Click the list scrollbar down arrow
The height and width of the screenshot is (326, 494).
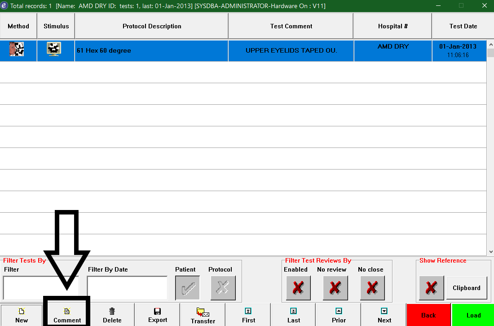coord(491,251)
